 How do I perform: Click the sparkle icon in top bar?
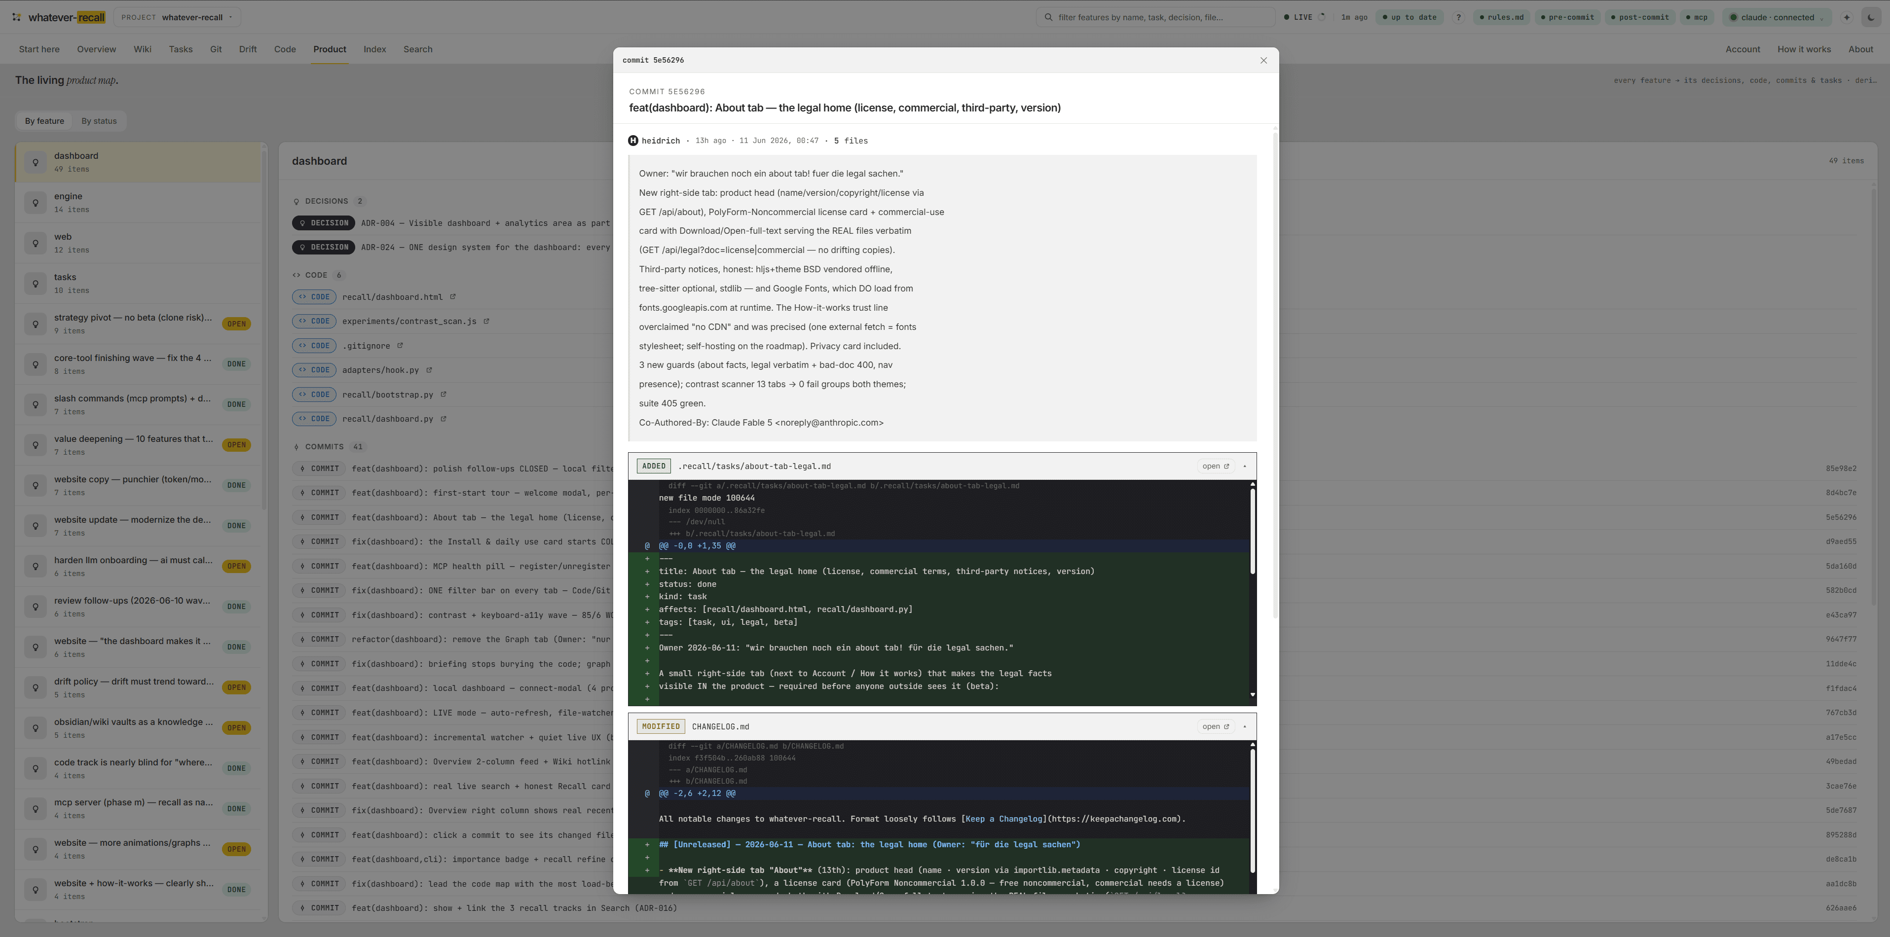click(x=1847, y=18)
